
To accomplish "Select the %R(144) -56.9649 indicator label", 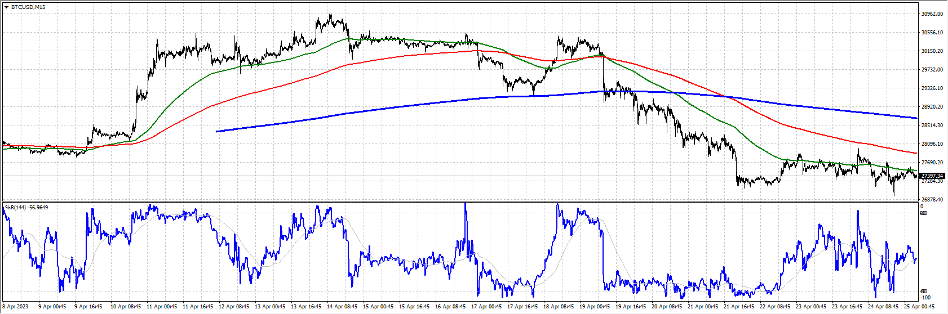I will click(x=26, y=207).
